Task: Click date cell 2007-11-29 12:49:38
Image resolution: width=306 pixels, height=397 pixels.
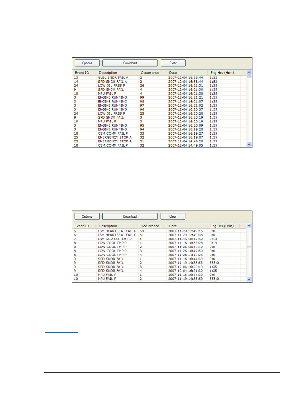Action: pyautogui.click(x=186, y=235)
